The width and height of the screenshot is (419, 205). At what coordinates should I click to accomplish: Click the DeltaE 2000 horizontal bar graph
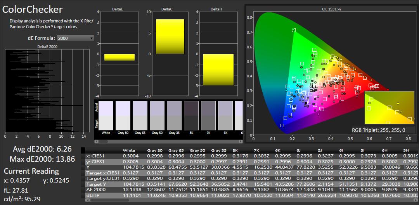[x=45, y=91]
